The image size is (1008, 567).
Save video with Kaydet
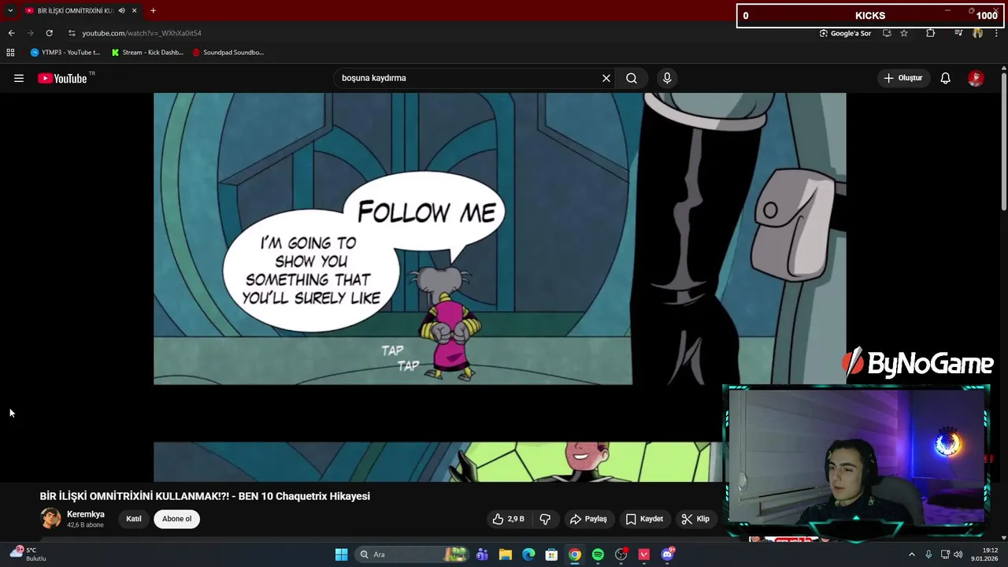click(644, 519)
